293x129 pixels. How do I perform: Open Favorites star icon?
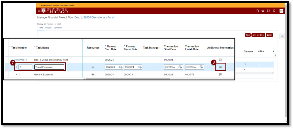pos(263,11)
